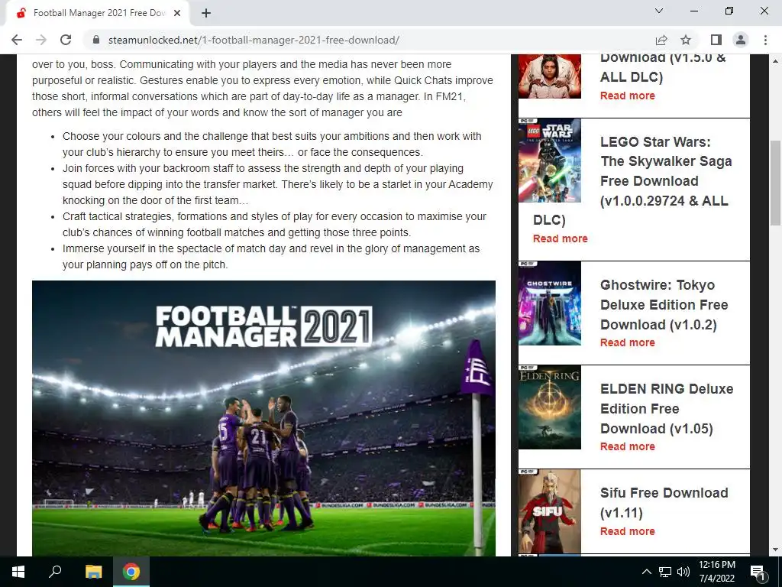Viewport: 782px width, 587px height.
Task: Open Sifu Free Download link
Action: coord(664,502)
